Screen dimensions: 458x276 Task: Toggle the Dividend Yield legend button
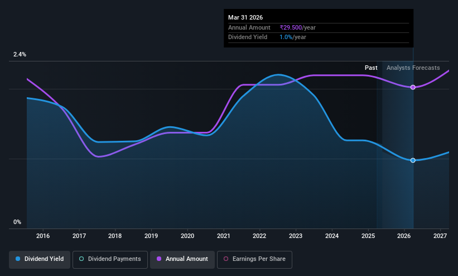40,259
